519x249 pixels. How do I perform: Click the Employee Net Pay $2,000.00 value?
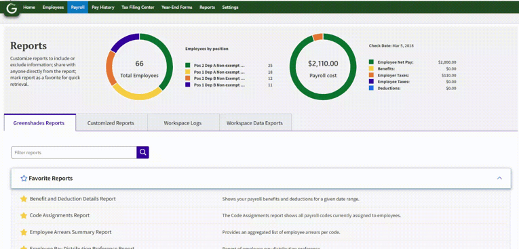(x=447, y=62)
